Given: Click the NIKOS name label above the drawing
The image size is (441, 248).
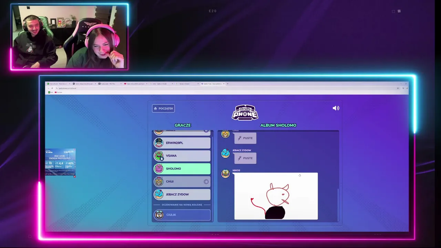Looking at the screenshot, I should [x=236, y=170].
